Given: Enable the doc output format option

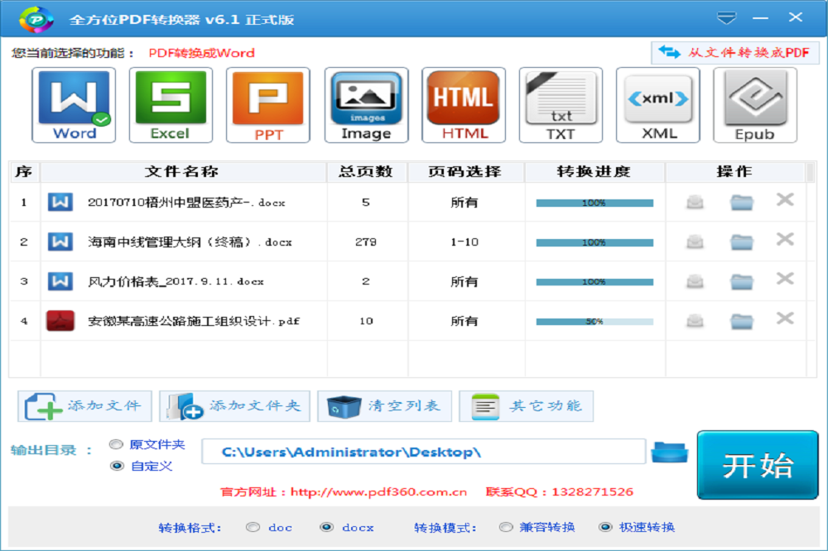Looking at the screenshot, I should [253, 527].
